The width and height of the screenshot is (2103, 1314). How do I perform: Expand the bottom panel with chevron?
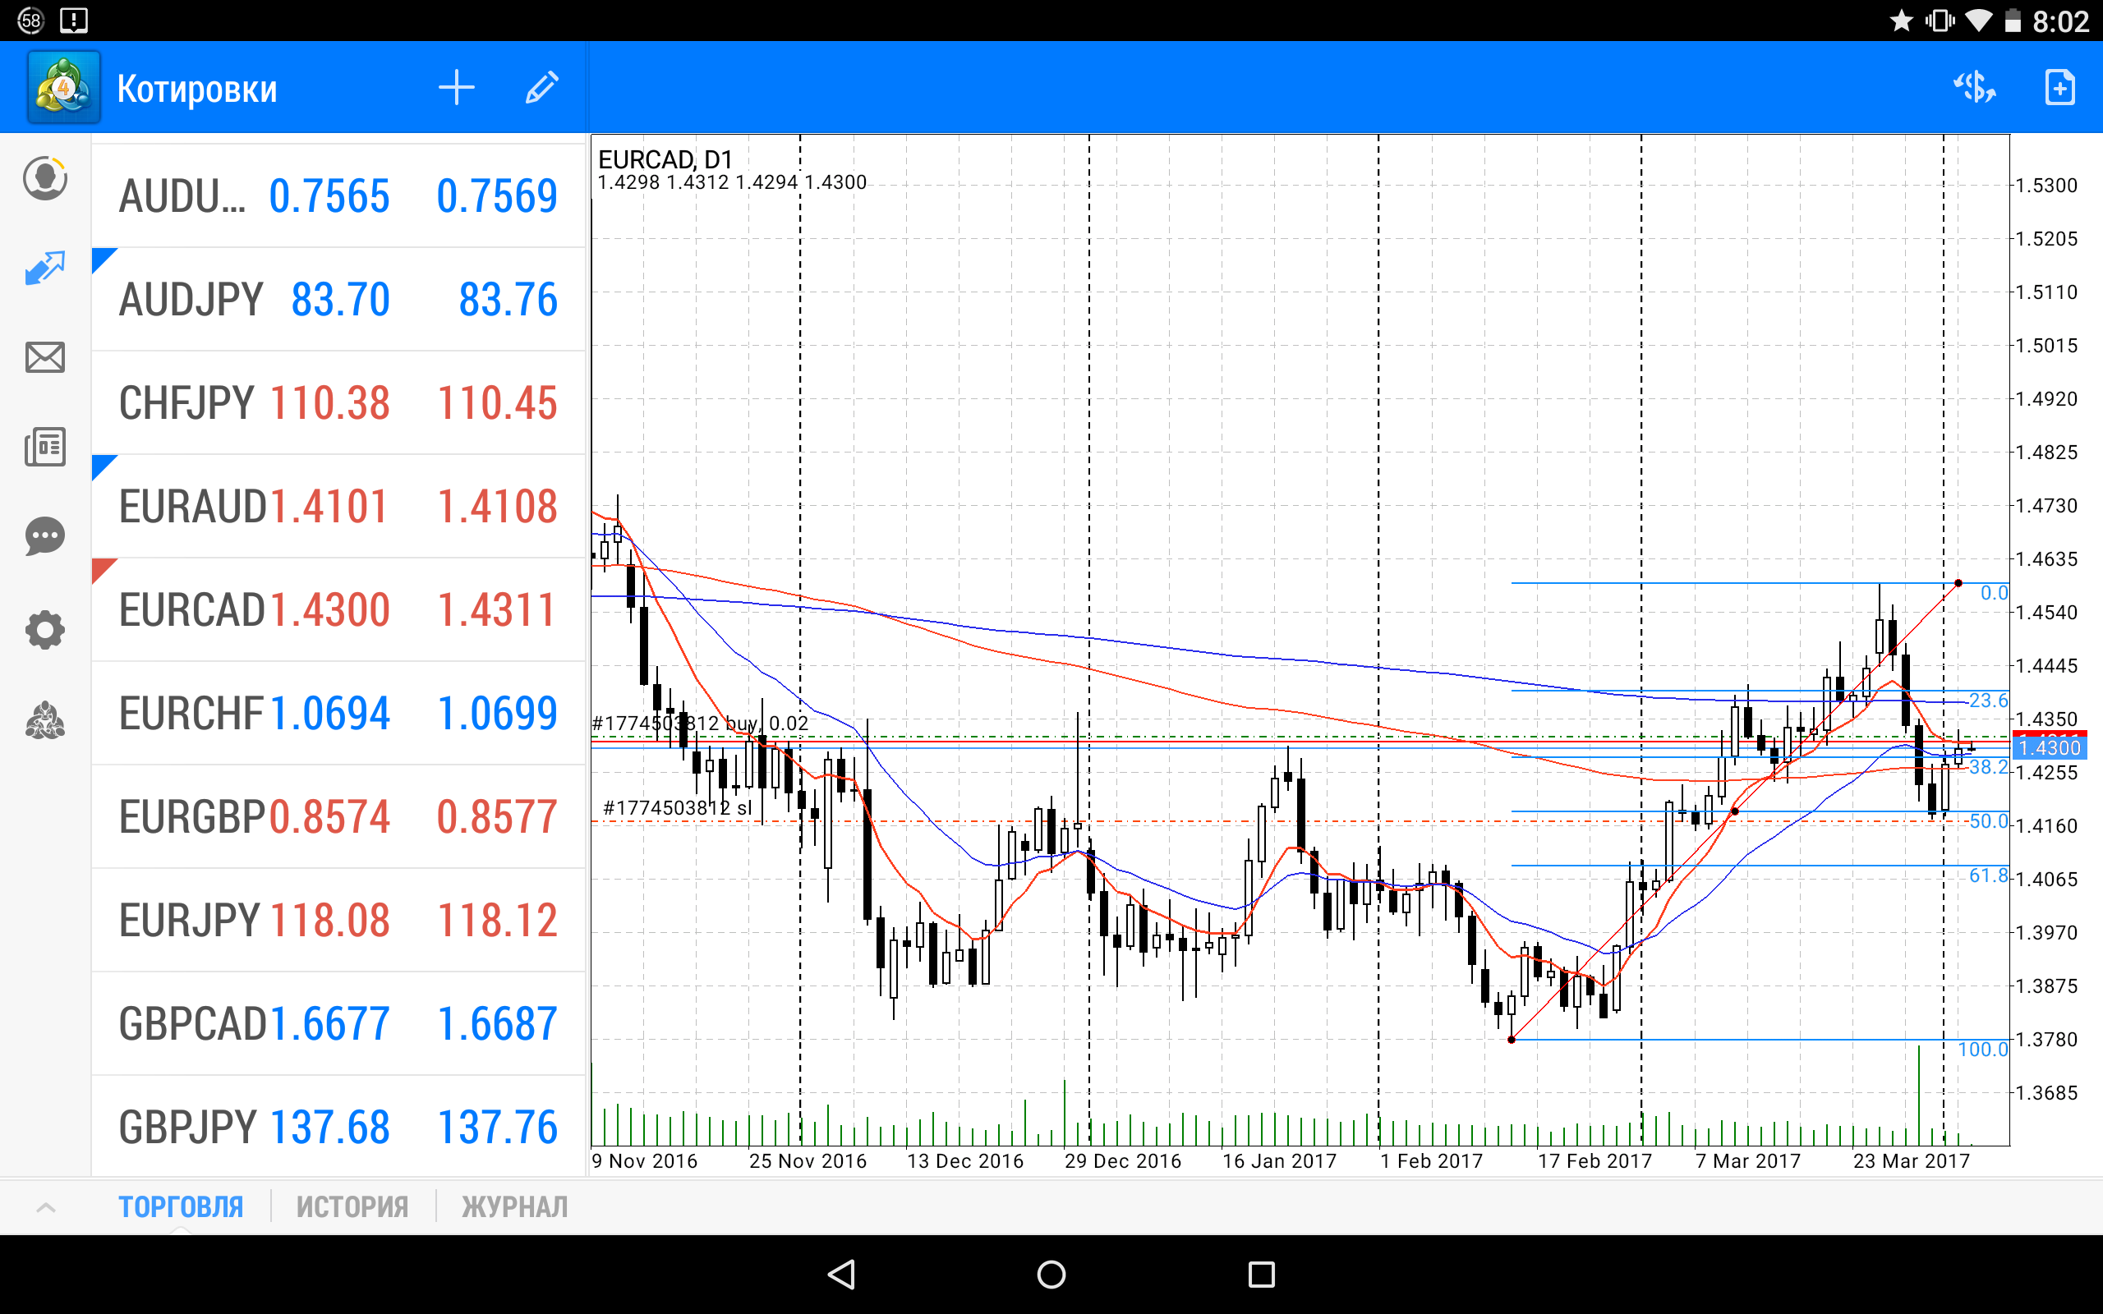(46, 1207)
